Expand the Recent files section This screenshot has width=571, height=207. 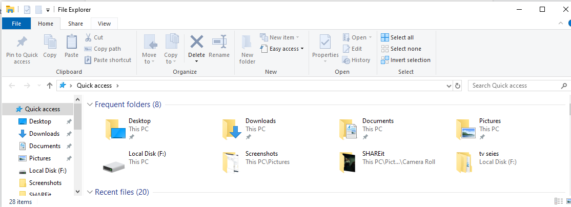click(x=90, y=192)
